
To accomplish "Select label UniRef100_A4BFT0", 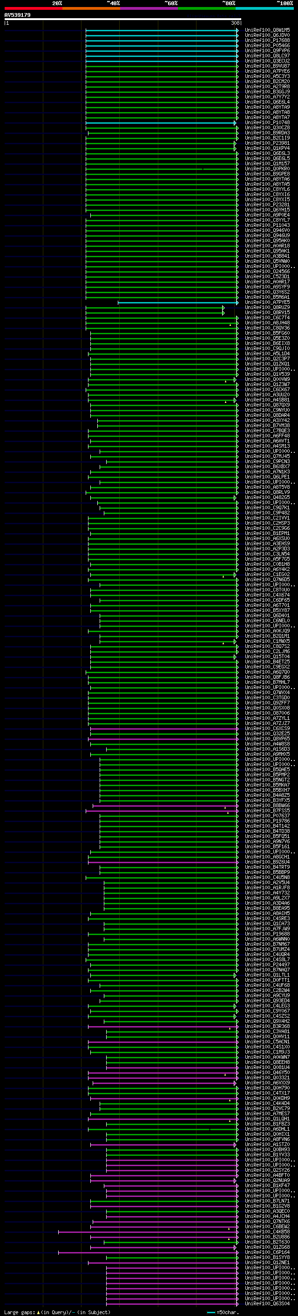I will [x=267, y=1175].
